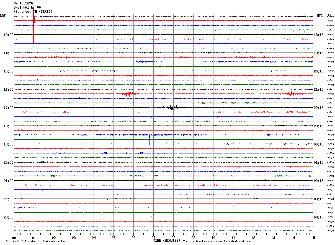Select the 13:00 CDT time label
Viewport: 335px width, 245px height.
coord(8,35)
